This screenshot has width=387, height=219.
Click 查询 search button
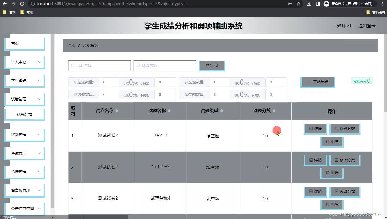pyautogui.click(x=212, y=66)
